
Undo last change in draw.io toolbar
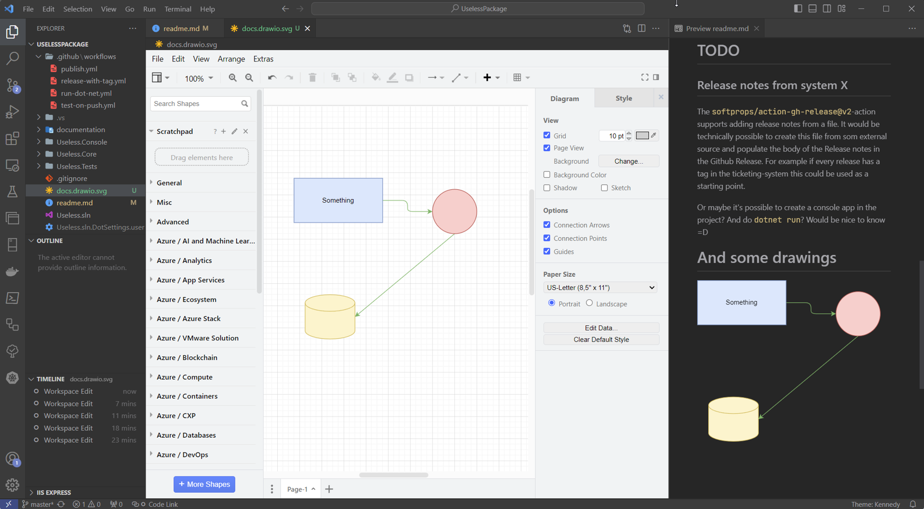click(x=272, y=78)
